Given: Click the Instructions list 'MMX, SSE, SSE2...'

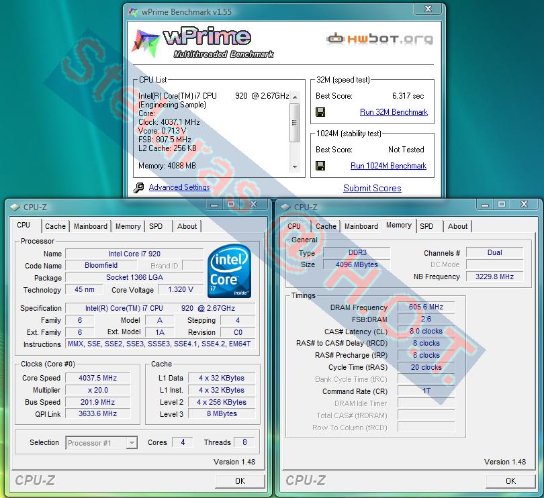Looking at the screenshot, I should (160, 344).
